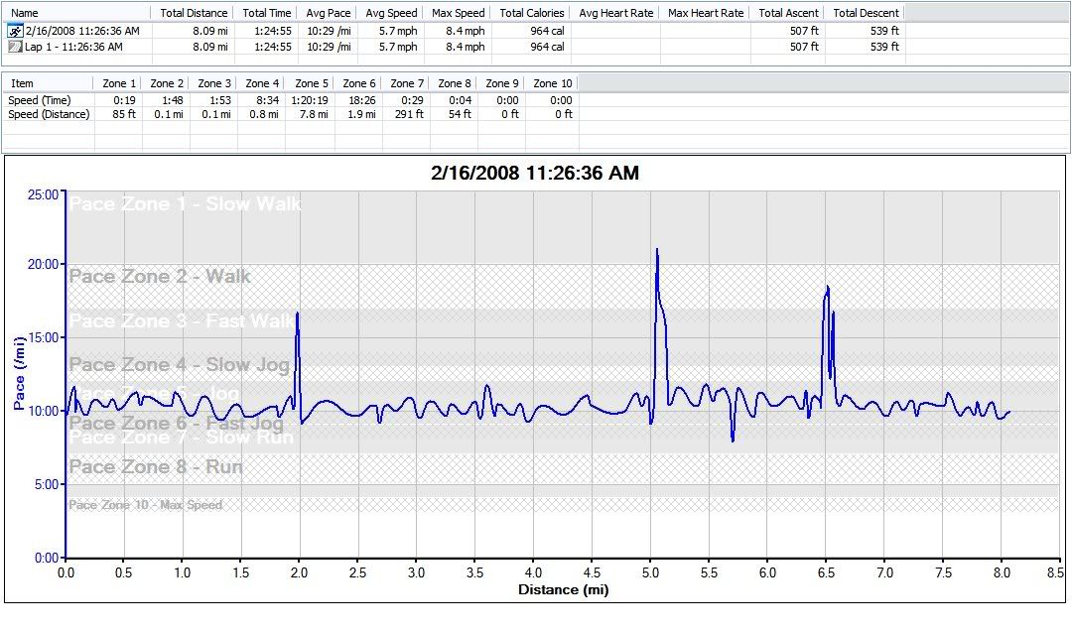Click the Total Ascent column header
The width and height of the screenshot is (1072, 633).
pyautogui.click(x=788, y=13)
